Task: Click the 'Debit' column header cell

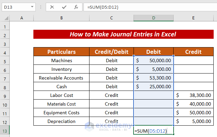Action: [154, 52]
